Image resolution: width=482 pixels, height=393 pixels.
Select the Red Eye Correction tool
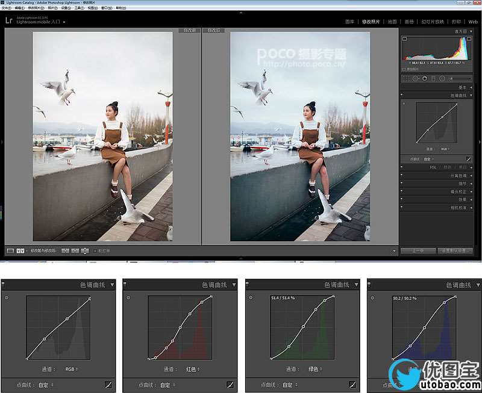pyautogui.click(x=425, y=79)
